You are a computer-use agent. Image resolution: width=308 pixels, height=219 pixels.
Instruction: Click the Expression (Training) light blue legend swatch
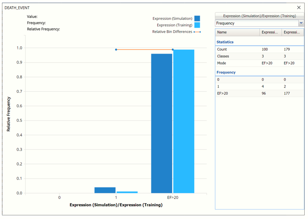(197, 25)
